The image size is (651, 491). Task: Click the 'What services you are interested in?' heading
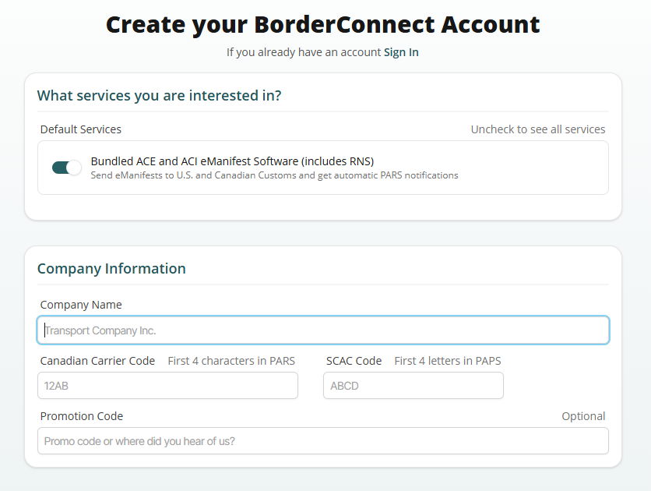(x=159, y=95)
